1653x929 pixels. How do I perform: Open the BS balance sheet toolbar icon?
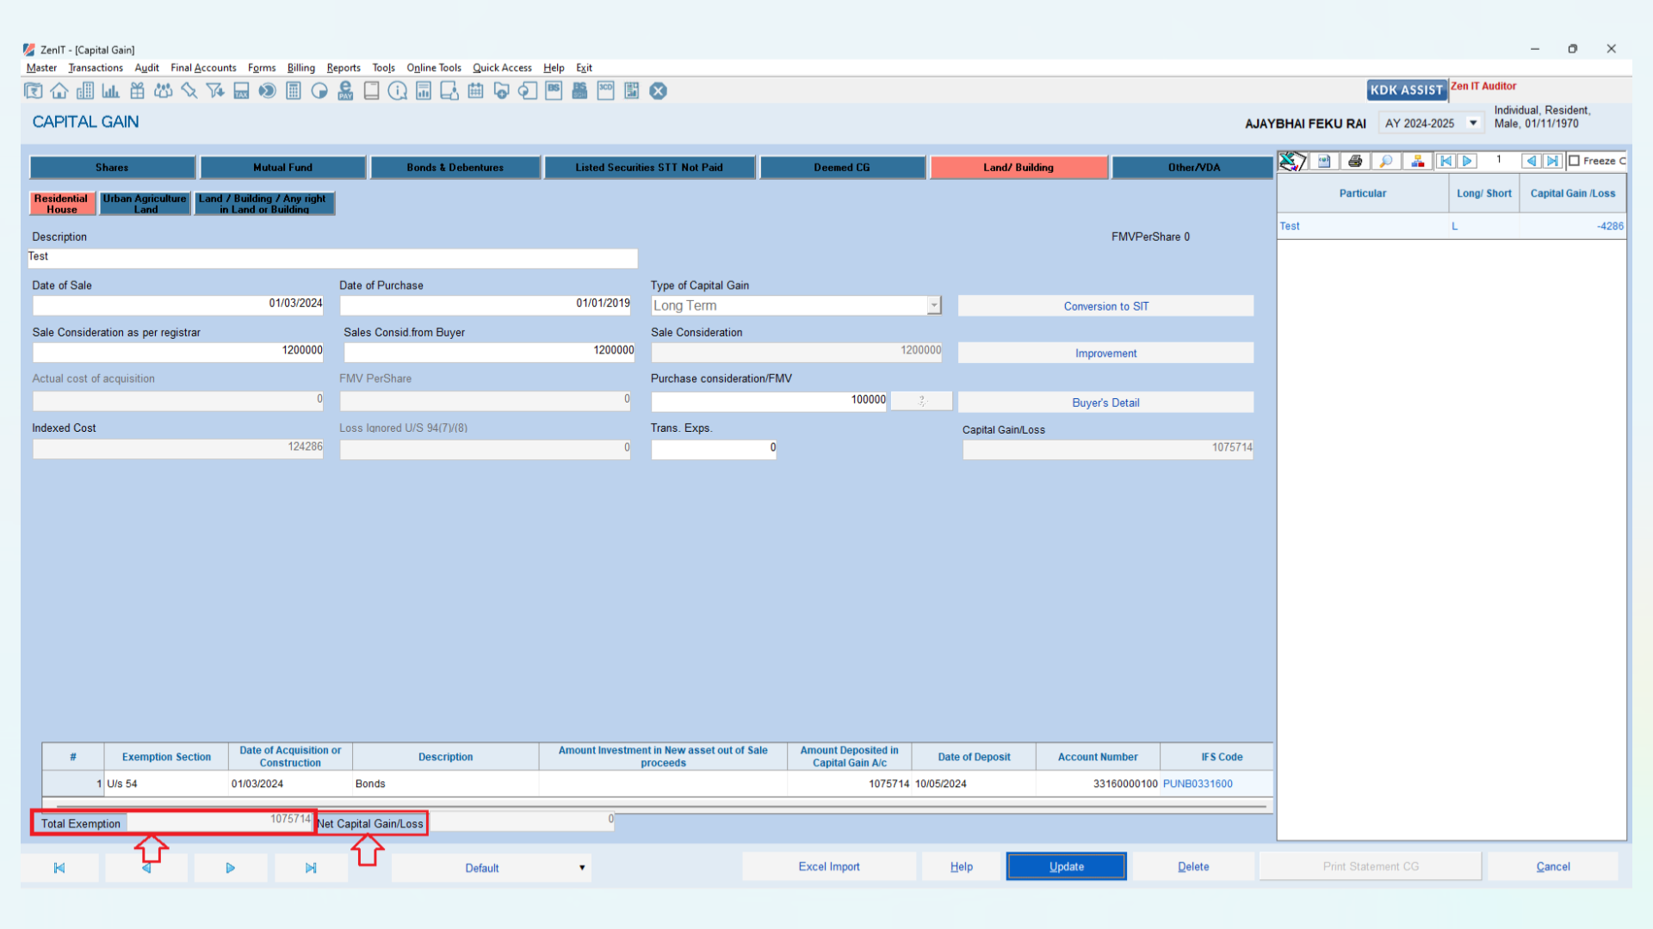[x=554, y=90]
